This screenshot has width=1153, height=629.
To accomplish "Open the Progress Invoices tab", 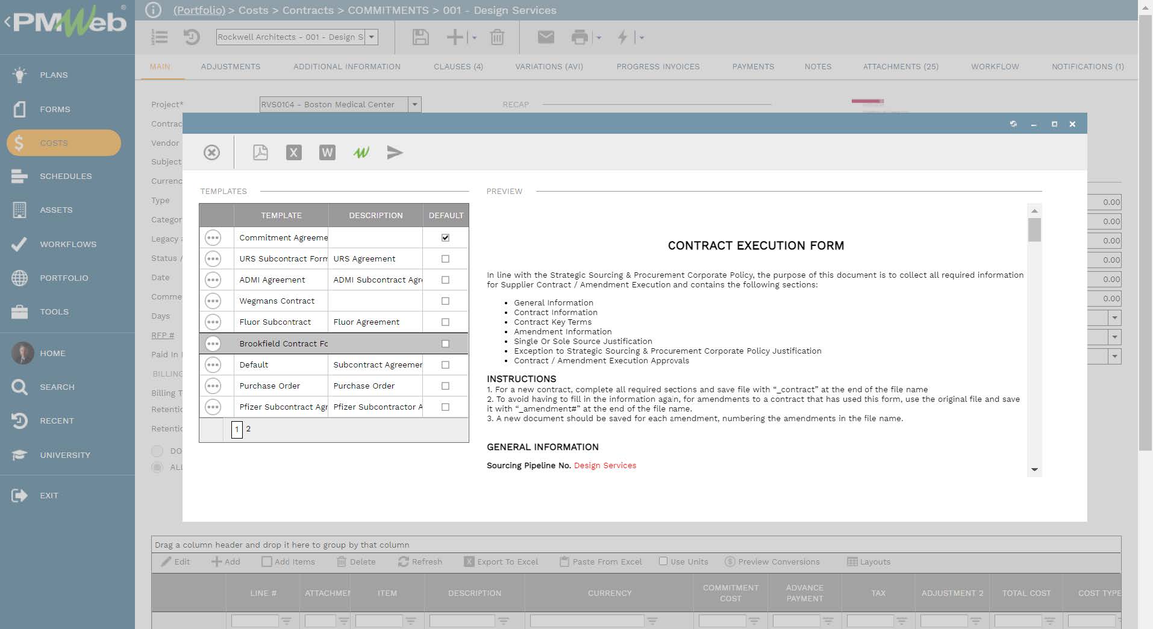I will click(x=658, y=66).
